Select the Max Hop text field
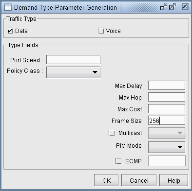The image size is (192, 191). 167,97
